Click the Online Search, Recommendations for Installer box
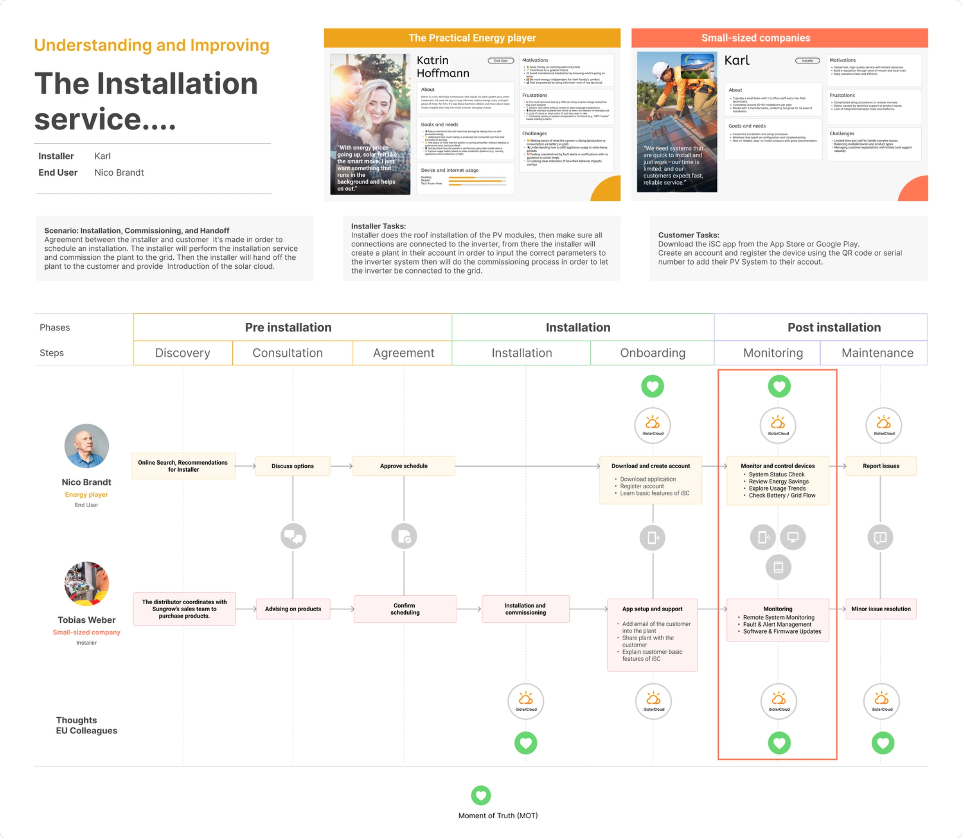 coord(184,466)
